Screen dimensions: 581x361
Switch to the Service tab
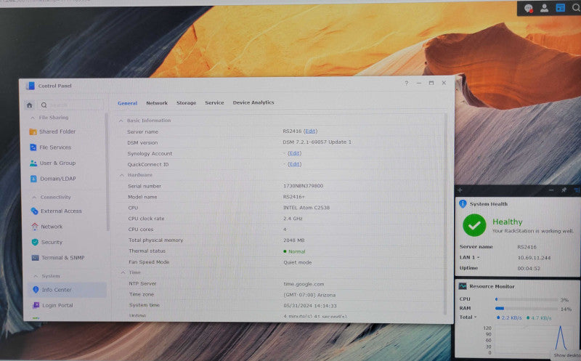click(x=214, y=102)
